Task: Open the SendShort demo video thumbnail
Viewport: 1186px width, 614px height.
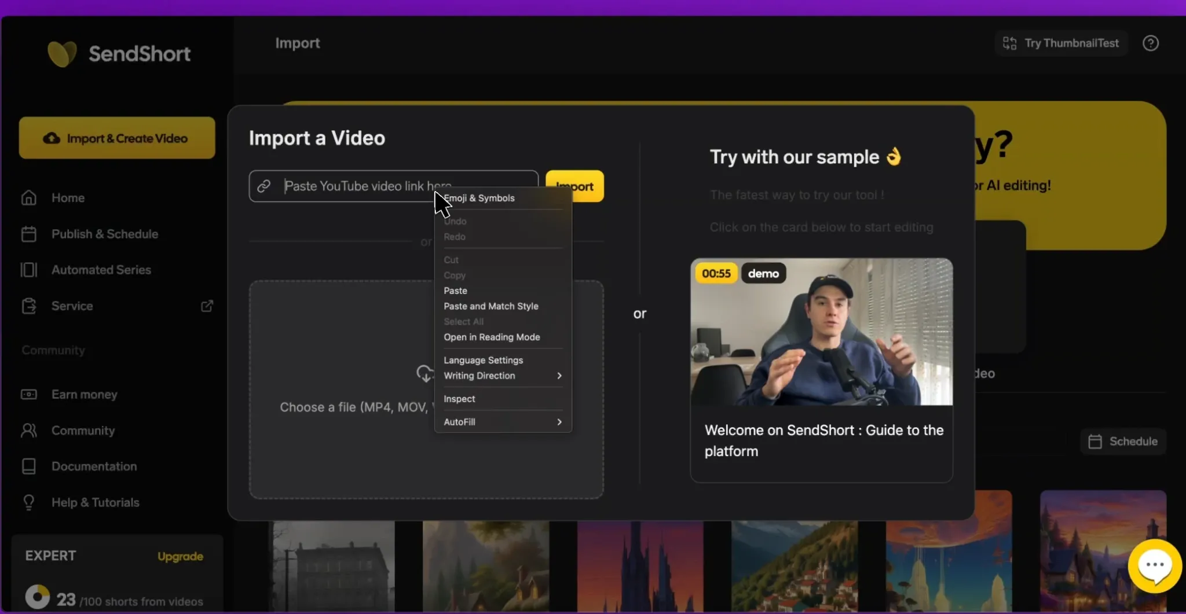Action: [821, 332]
